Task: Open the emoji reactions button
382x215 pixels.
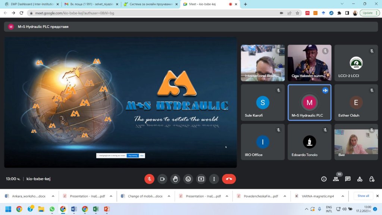Action: click(188, 179)
